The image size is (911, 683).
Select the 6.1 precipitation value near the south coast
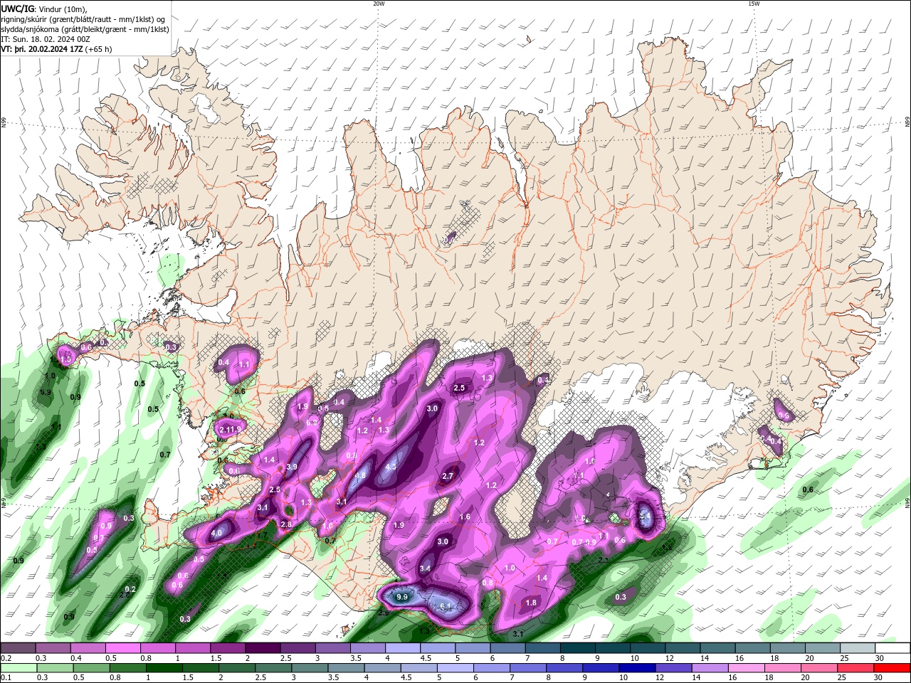point(446,606)
